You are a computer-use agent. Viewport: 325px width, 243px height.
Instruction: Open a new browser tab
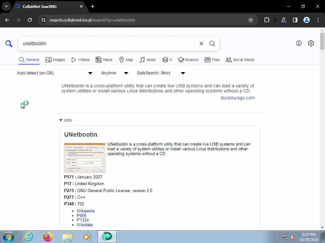pyautogui.click(x=93, y=6)
